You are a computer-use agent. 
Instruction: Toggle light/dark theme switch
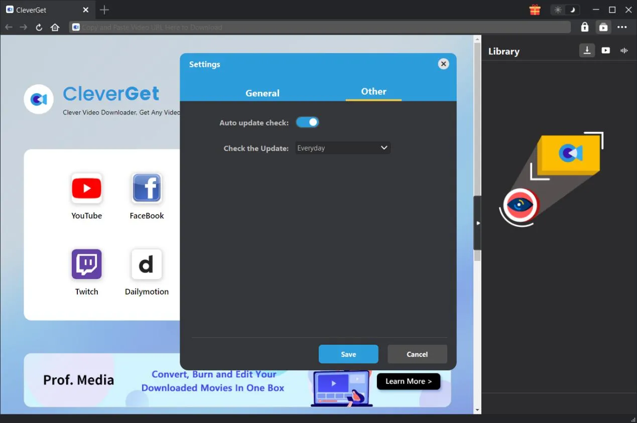[565, 10]
